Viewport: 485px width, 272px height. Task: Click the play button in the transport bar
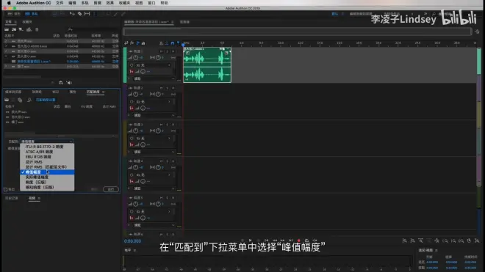pos(251,240)
